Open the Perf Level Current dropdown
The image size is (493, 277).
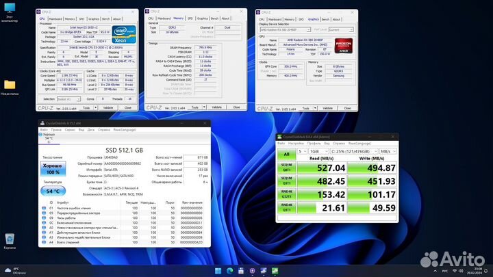coord(341,29)
